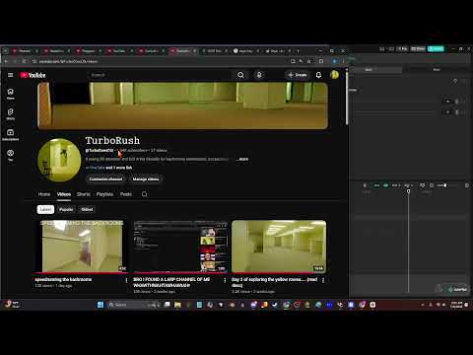Click the TurboRush channel banner image
The image size is (473, 355).
(x=182, y=106)
